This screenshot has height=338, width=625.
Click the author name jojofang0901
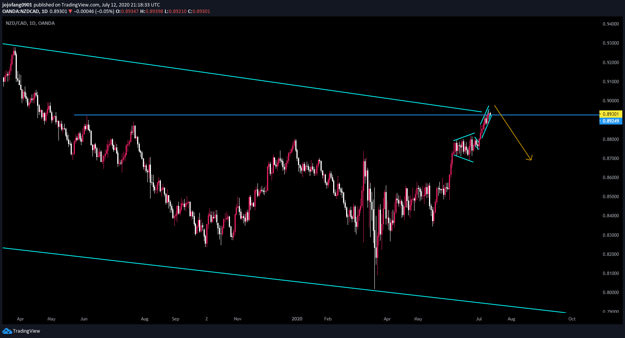17,5
